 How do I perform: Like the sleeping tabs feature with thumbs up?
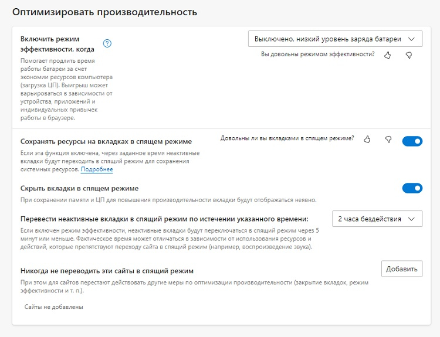(367, 139)
